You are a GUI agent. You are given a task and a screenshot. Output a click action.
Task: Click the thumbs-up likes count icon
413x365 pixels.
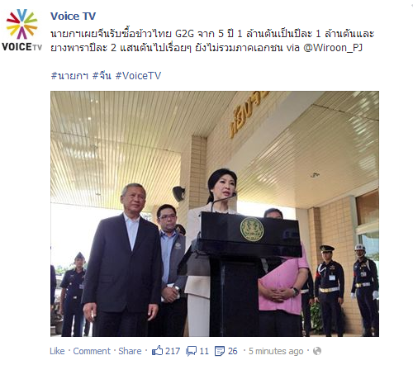(157, 351)
